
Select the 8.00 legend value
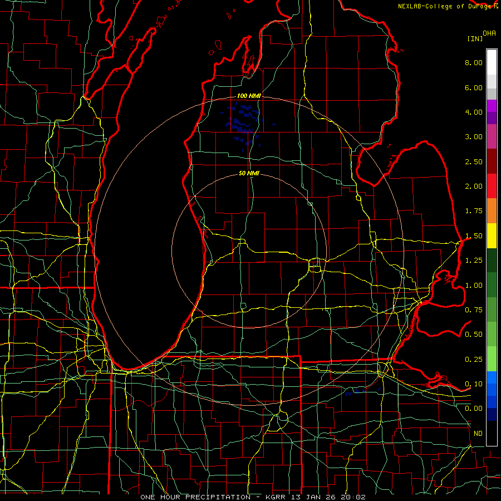pyautogui.click(x=474, y=62)
